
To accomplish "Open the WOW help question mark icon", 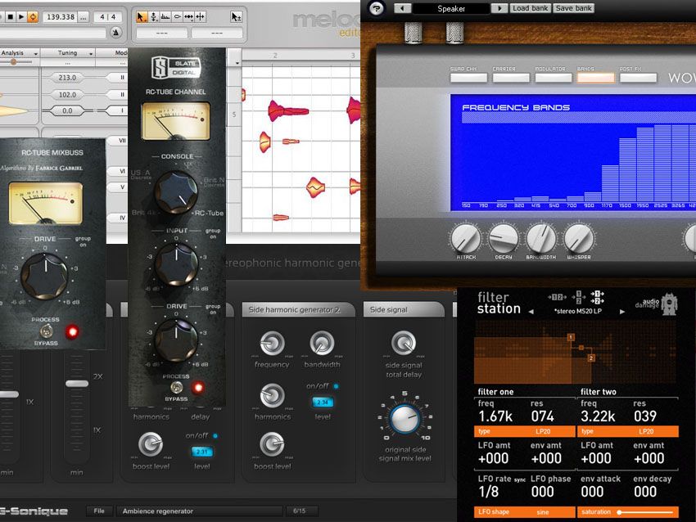I will tap(376, 8).
